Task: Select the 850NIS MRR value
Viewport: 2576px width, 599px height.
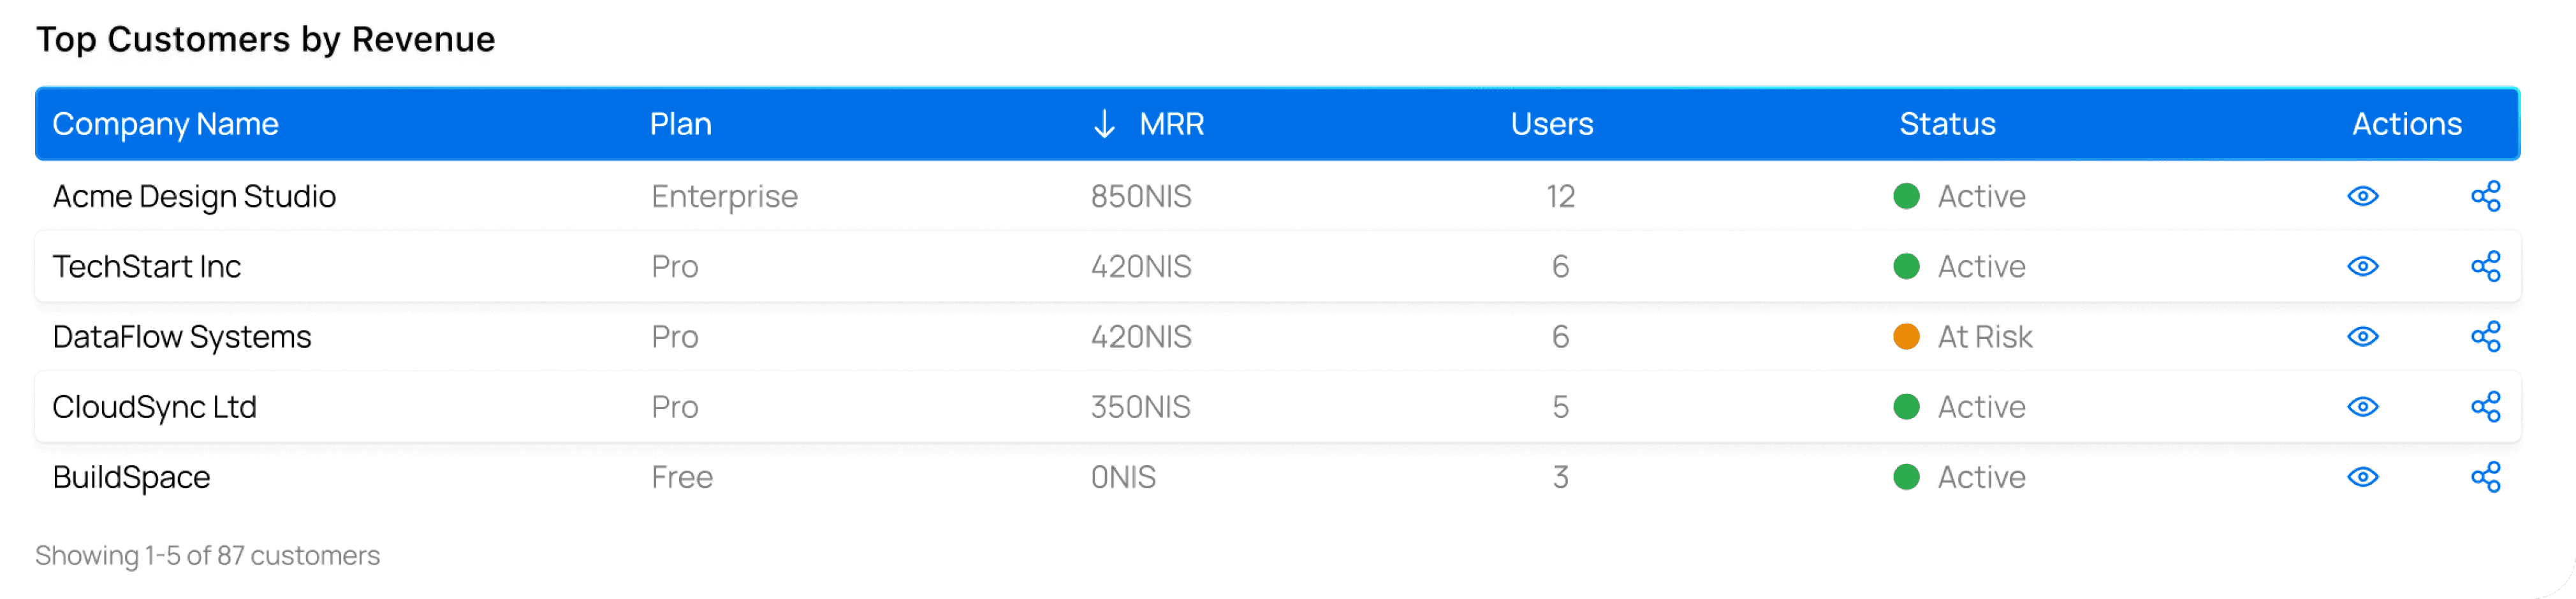Action: pyautogui.click(x=1140, y=196)
